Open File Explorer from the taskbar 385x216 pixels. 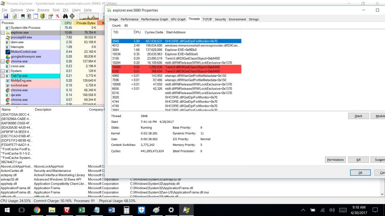(52, 210)
